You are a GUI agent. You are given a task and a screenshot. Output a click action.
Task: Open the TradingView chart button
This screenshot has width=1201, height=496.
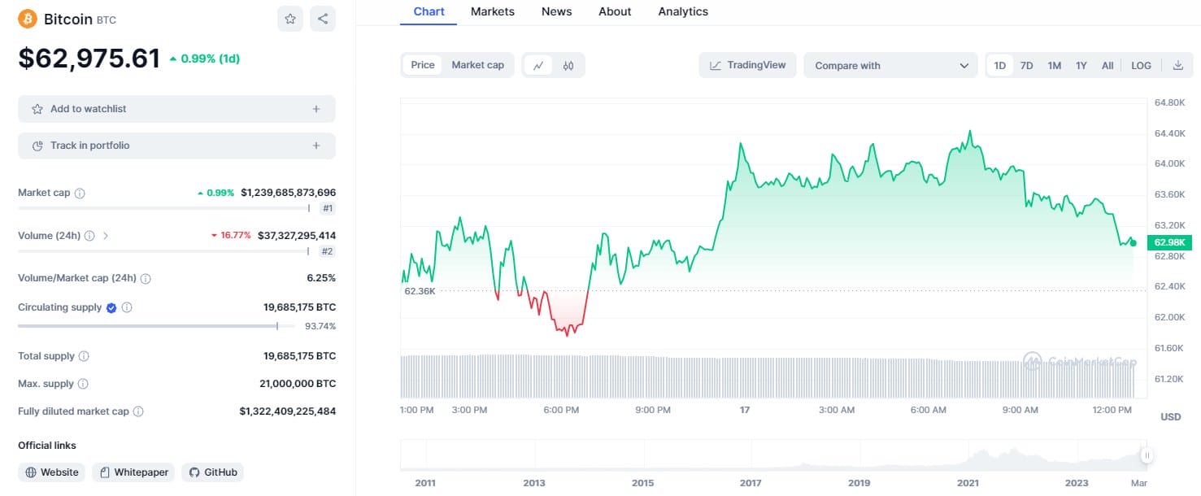pyautogui.click(x=747, y=65)
